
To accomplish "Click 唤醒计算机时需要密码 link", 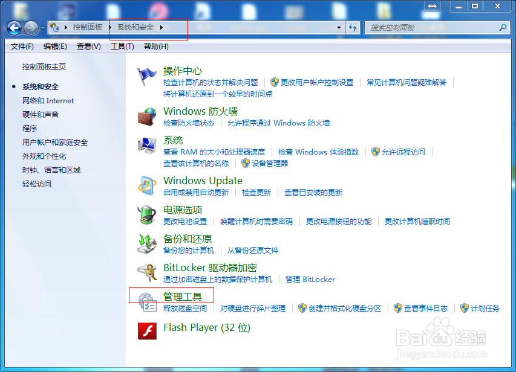I will [x=256, y=221].
